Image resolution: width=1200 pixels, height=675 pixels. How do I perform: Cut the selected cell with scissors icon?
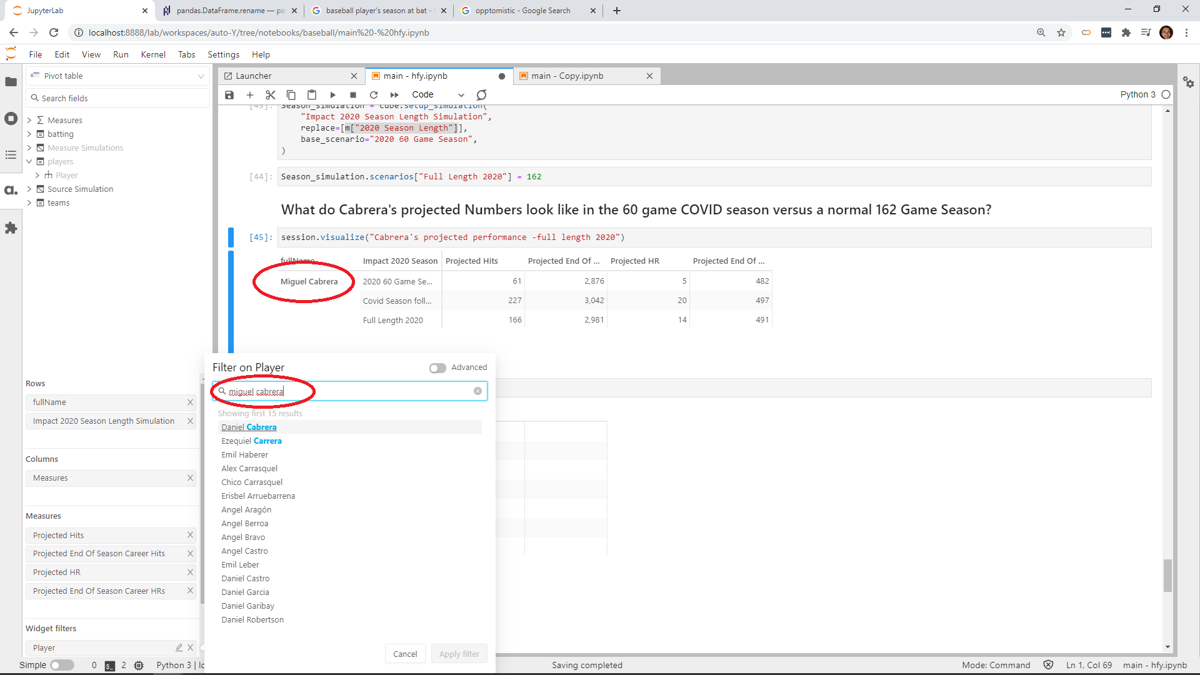point(270,95)
